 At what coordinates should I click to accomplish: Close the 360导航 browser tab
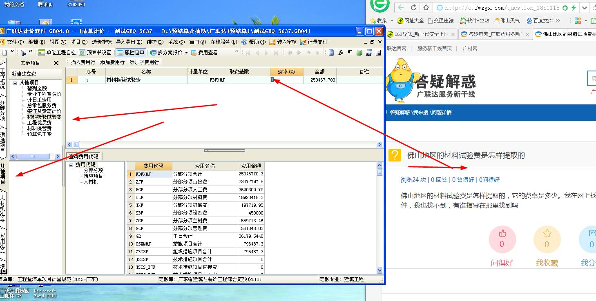pos(452,34)
